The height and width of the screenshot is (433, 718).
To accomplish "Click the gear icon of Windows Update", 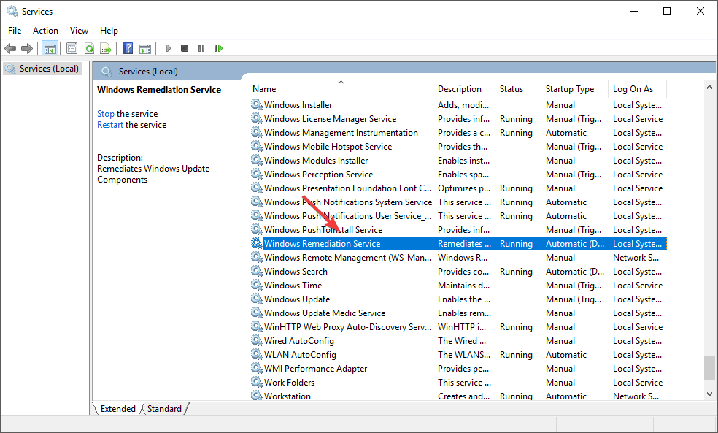I will pyautogui.click(x=256, y=299).
